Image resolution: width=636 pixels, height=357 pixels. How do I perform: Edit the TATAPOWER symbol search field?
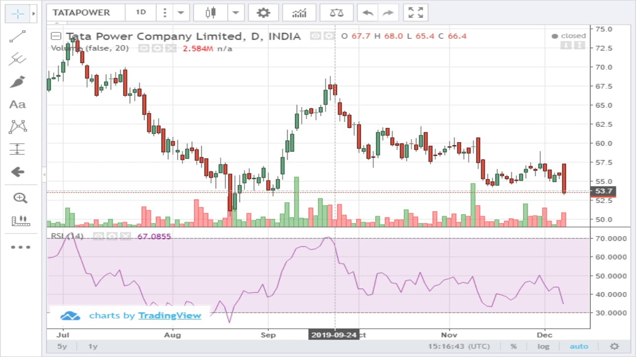(85, 12)
